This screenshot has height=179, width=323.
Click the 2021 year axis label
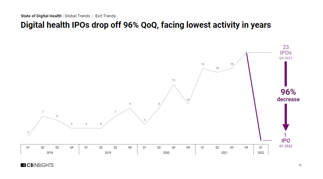(x=224, y=152)
